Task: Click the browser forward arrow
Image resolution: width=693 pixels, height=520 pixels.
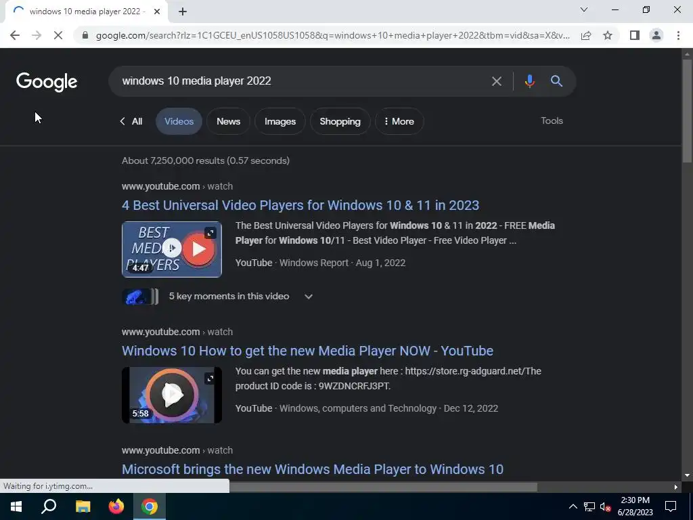Action: click(x=37, y=35)
